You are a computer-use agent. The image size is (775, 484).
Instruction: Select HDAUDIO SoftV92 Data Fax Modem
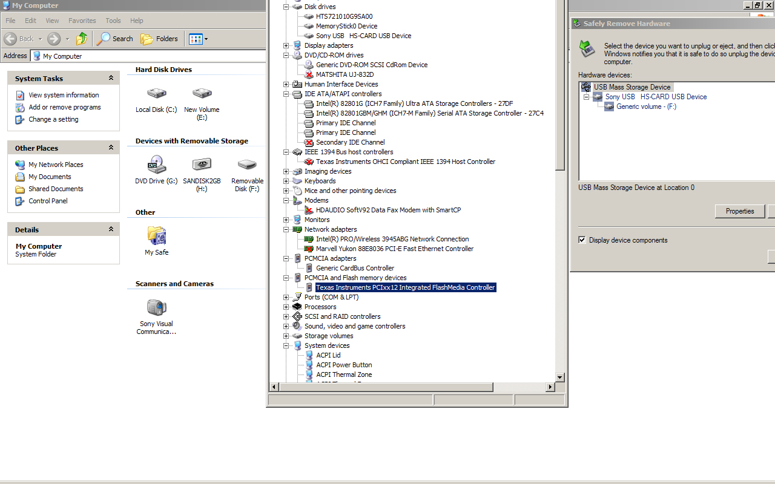pos(388,210)
